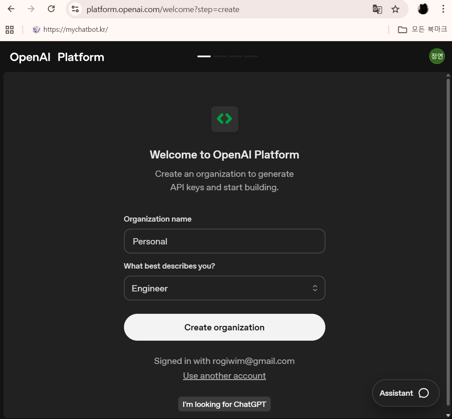Open the 모든 북마크 folder

point(422,30)
